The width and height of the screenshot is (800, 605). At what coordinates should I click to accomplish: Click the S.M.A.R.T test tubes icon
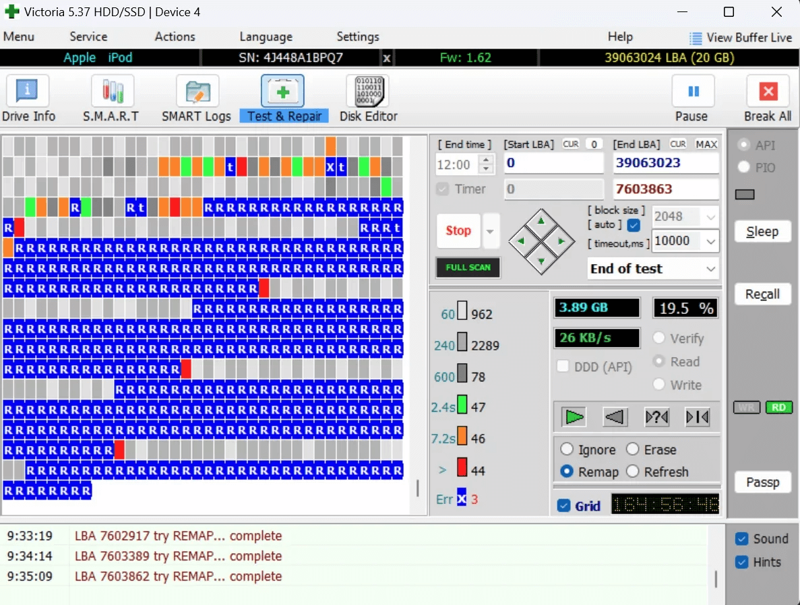[112, 91]
